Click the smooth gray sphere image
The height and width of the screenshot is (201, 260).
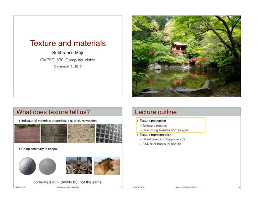pos(47,166)
